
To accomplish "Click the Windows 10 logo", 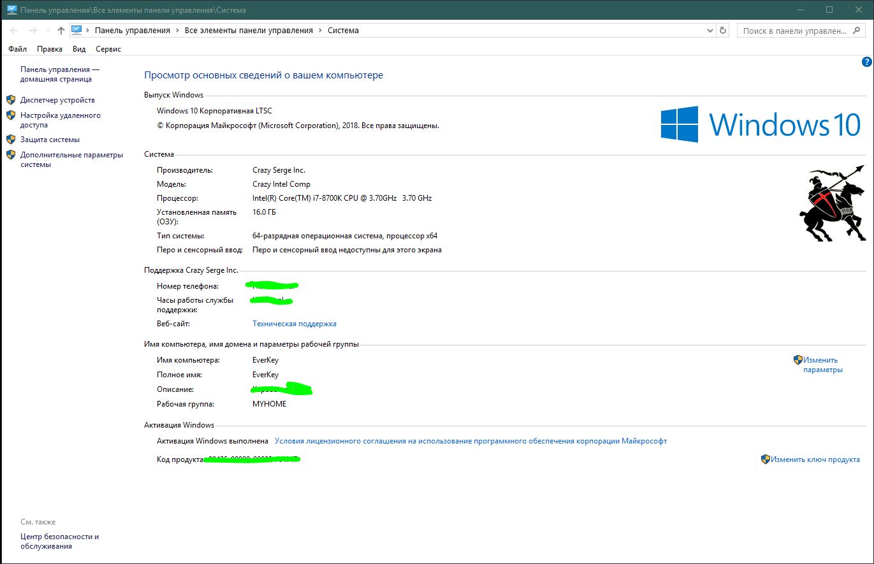I will pyautogui.click(x=761, y=124).
